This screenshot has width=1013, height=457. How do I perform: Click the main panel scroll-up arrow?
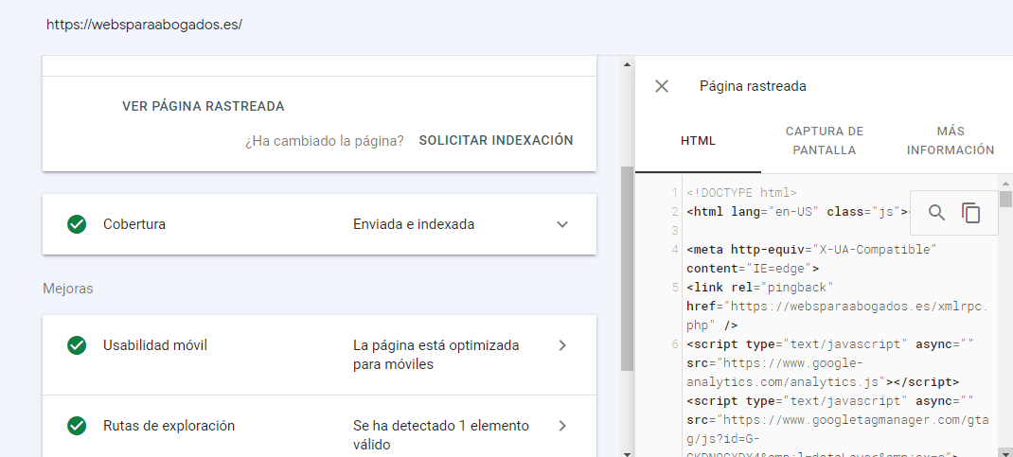click(627, 63)
